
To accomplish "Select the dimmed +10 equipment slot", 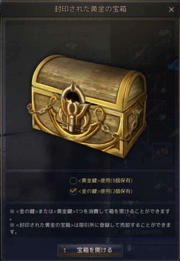I will pyautogui.click(x=162, y=152).
